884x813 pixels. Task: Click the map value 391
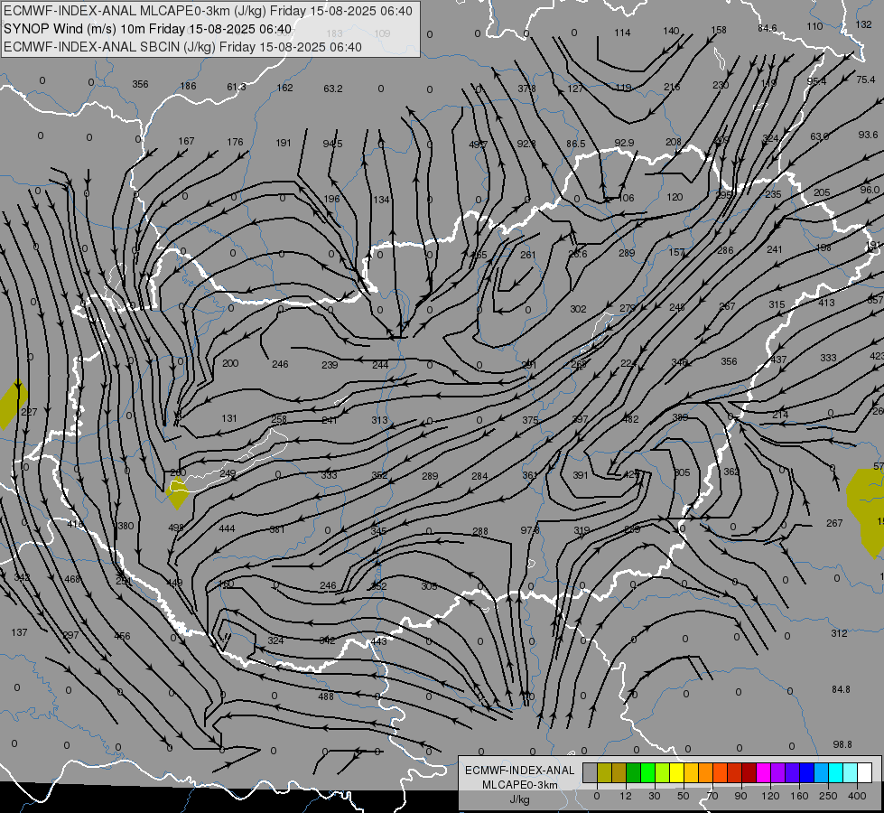tap(581, 475)
